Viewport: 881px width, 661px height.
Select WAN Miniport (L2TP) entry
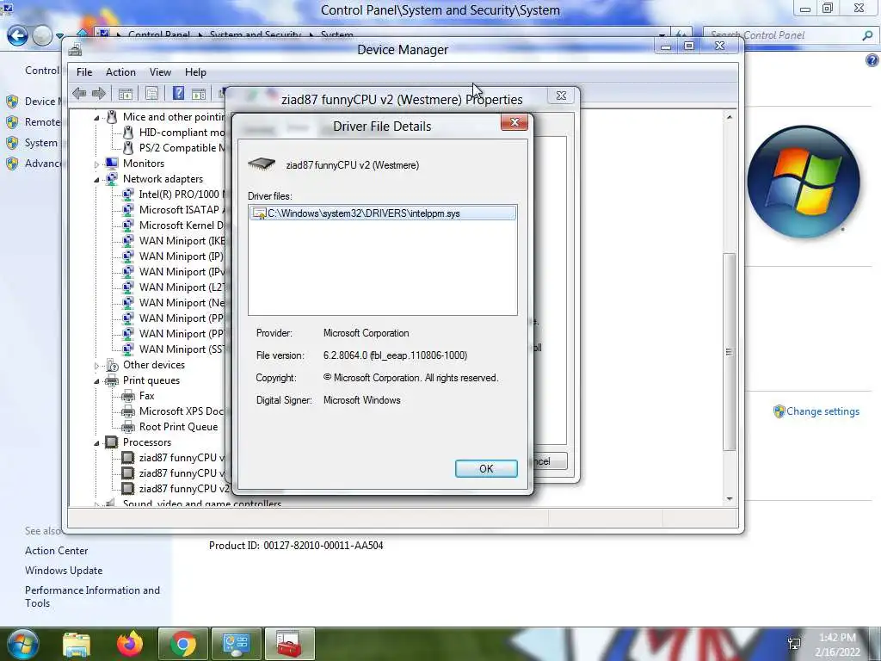(182, 287)
